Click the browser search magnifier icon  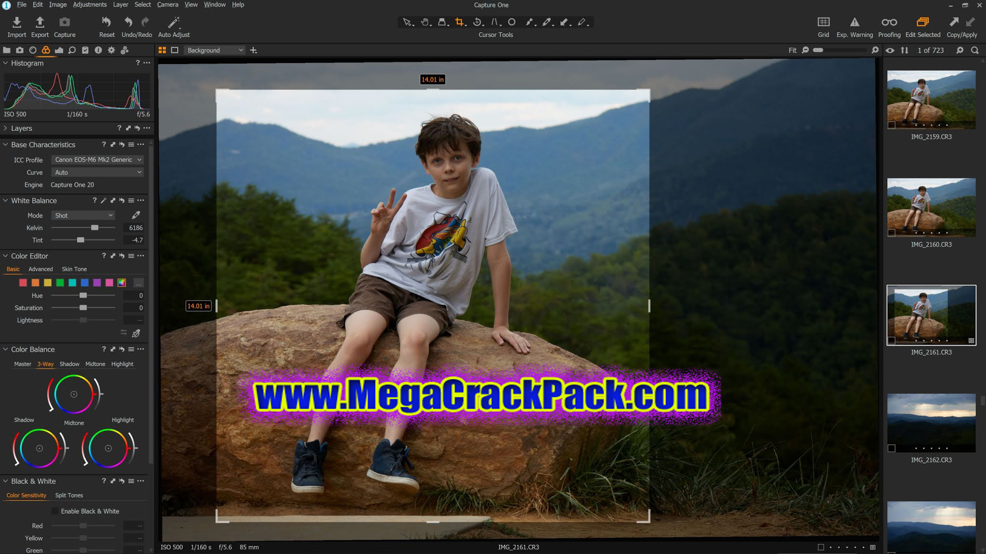[x=974, y=50]
